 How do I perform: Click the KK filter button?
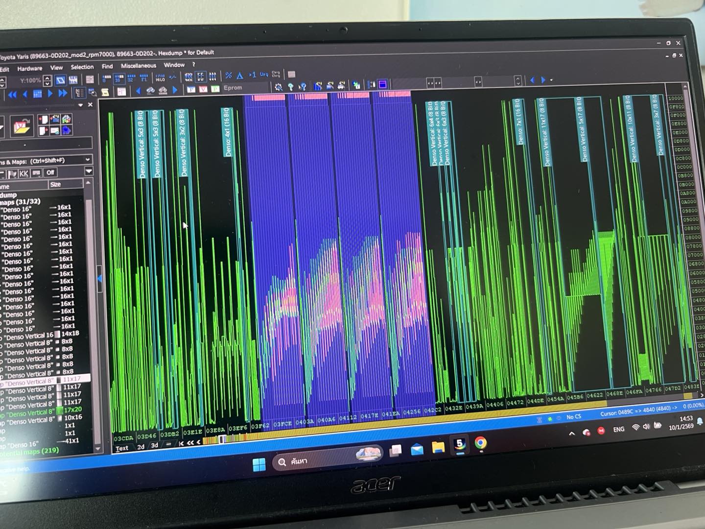(24, 174)
